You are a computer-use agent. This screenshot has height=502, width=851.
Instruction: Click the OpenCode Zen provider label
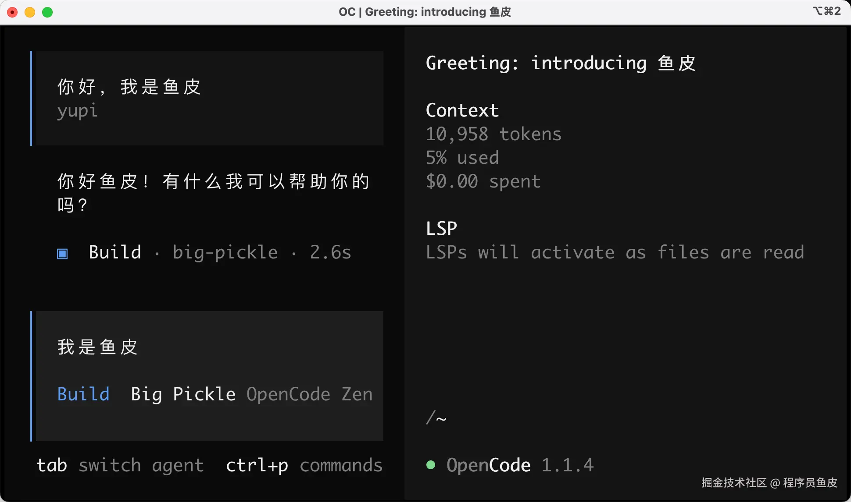(309, 394)
